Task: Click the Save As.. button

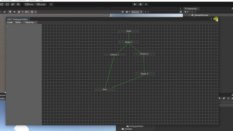Action: coord(30,23)
